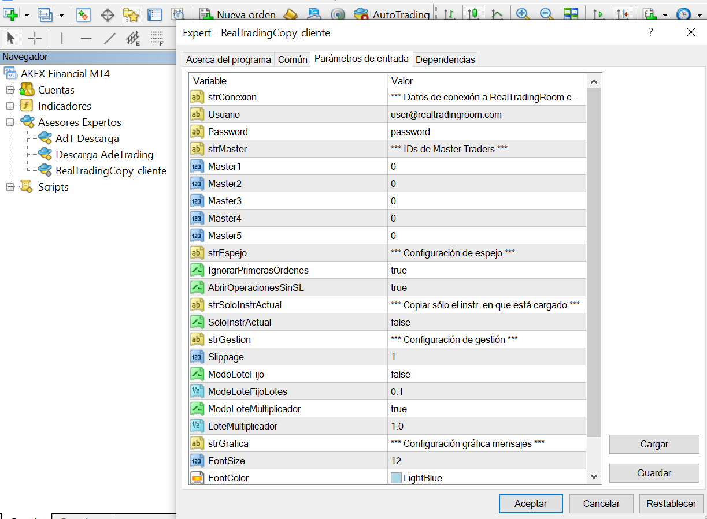Toggle the Terminal window icon
The width and height of the screenshot is (707, 519).
pos(154,14)
